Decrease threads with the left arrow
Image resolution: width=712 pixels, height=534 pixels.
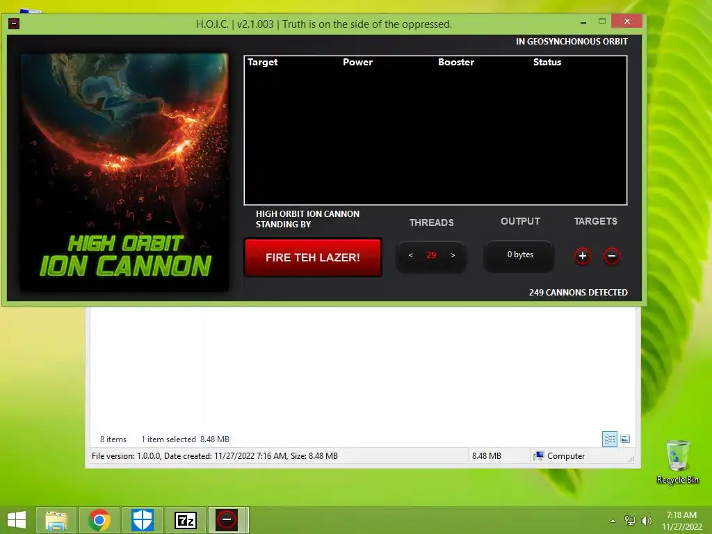(x=410, y=255)
